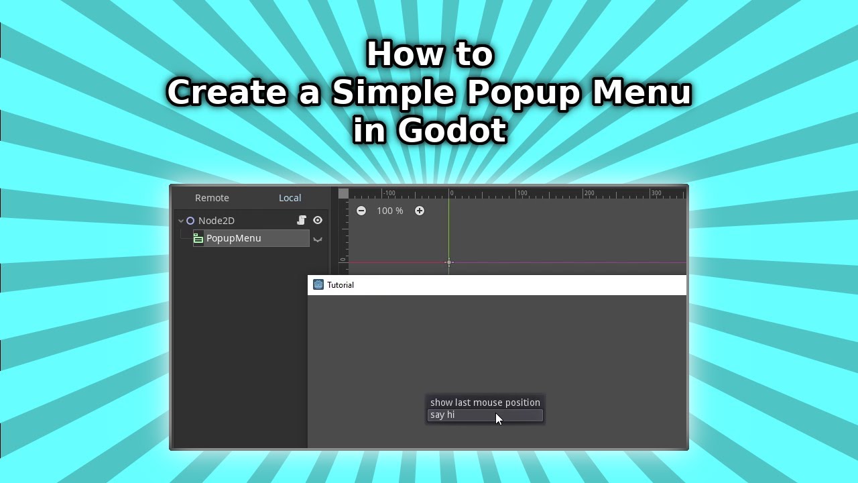Collapse the Node2D tree node

click(181, 221)
